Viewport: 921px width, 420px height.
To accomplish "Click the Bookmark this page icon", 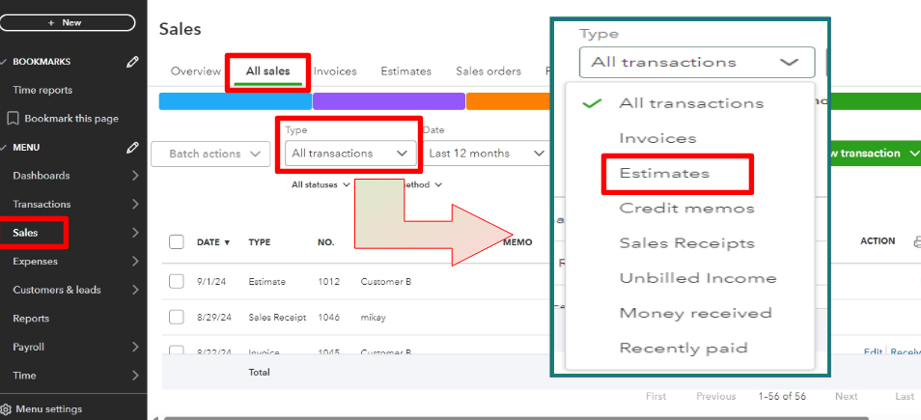I will [x=13, y=118].
